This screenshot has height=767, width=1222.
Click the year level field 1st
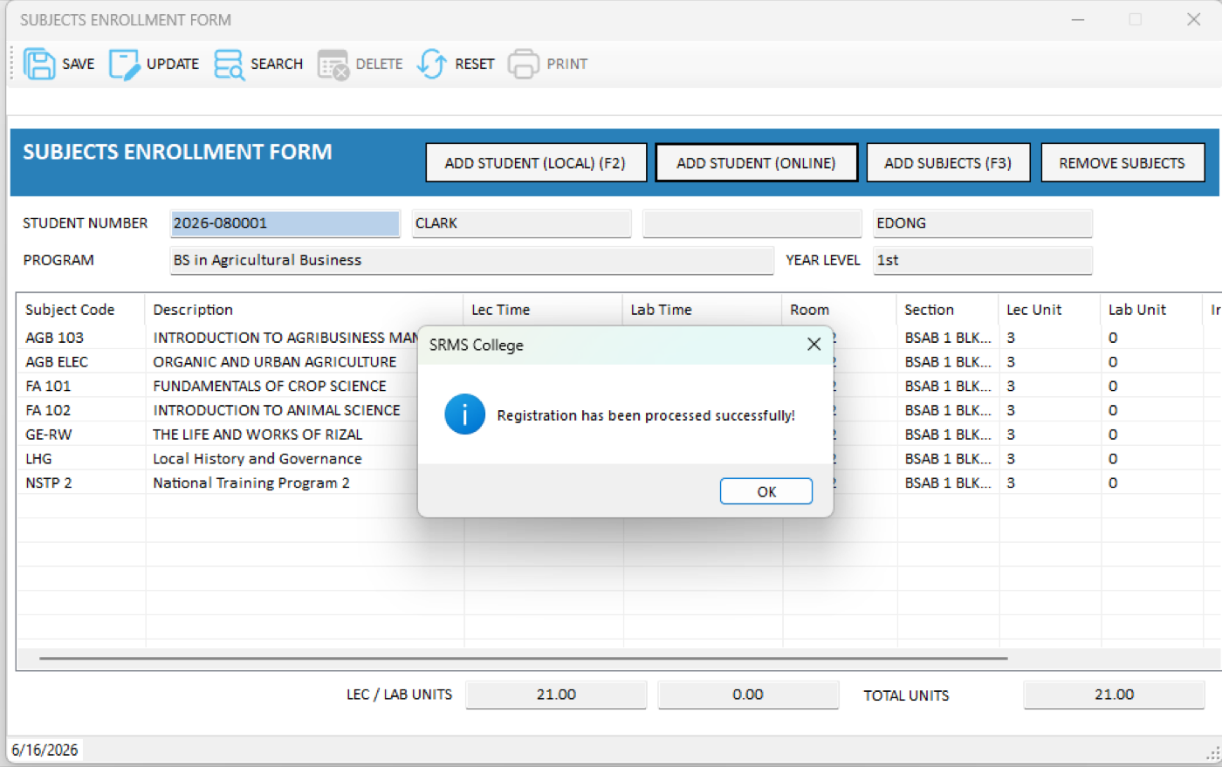(983, 260)
